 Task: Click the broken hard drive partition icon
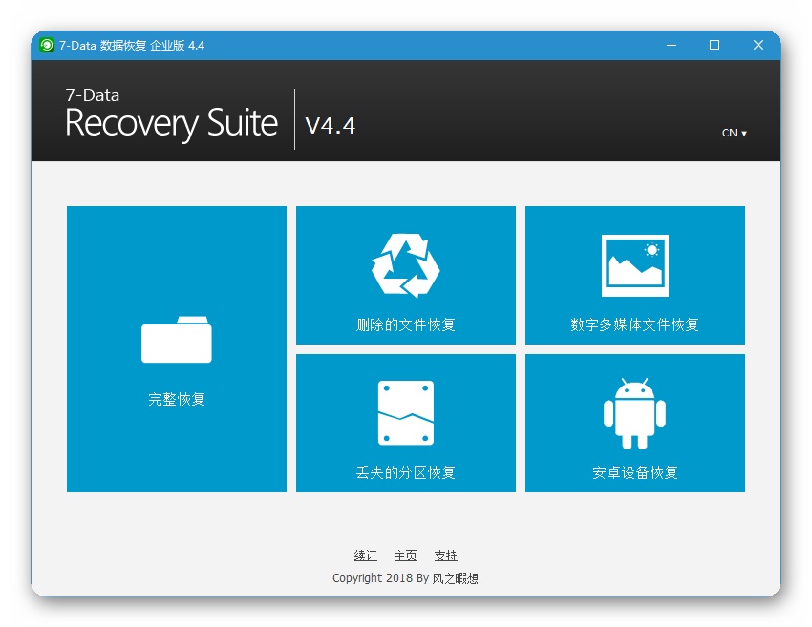coord(405,413)
